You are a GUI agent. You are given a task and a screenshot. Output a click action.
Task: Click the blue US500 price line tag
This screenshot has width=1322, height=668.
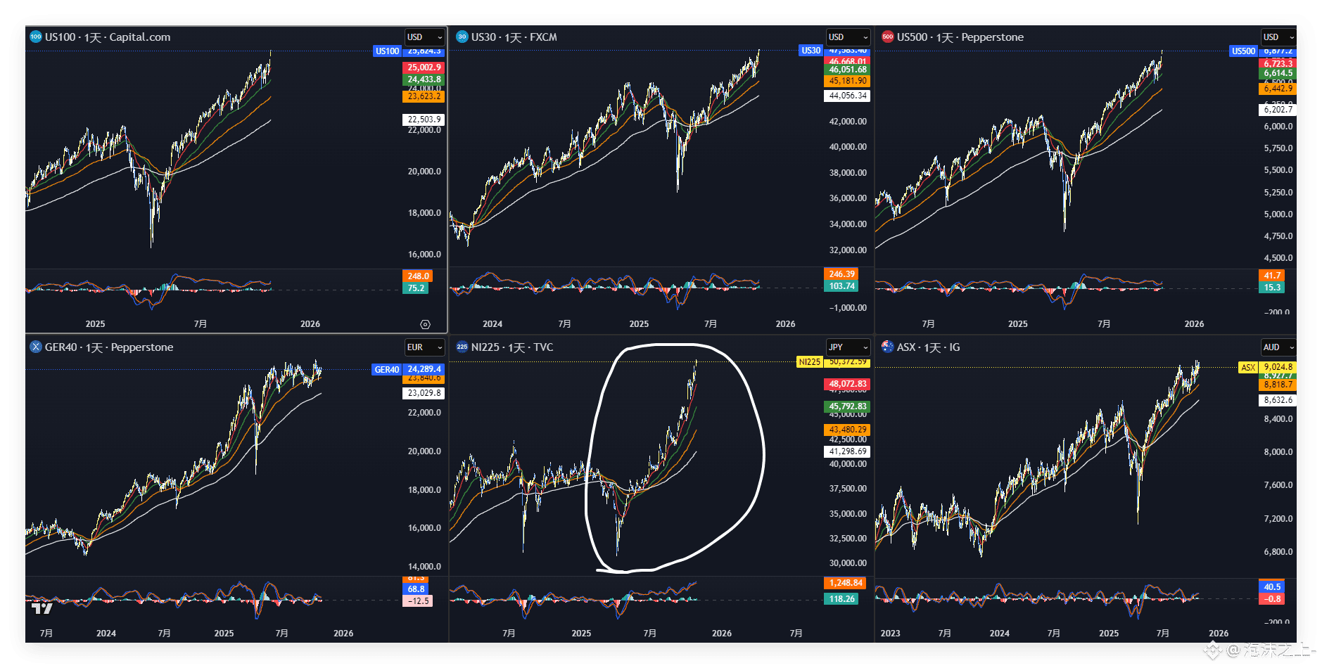click(x=1243, y=51)
